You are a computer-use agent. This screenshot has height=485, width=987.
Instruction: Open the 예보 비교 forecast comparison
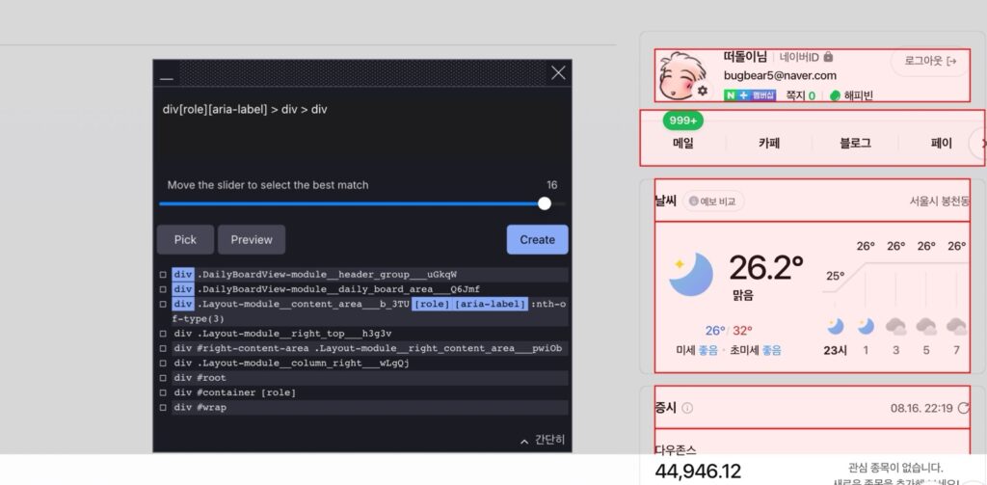(713, 202)
